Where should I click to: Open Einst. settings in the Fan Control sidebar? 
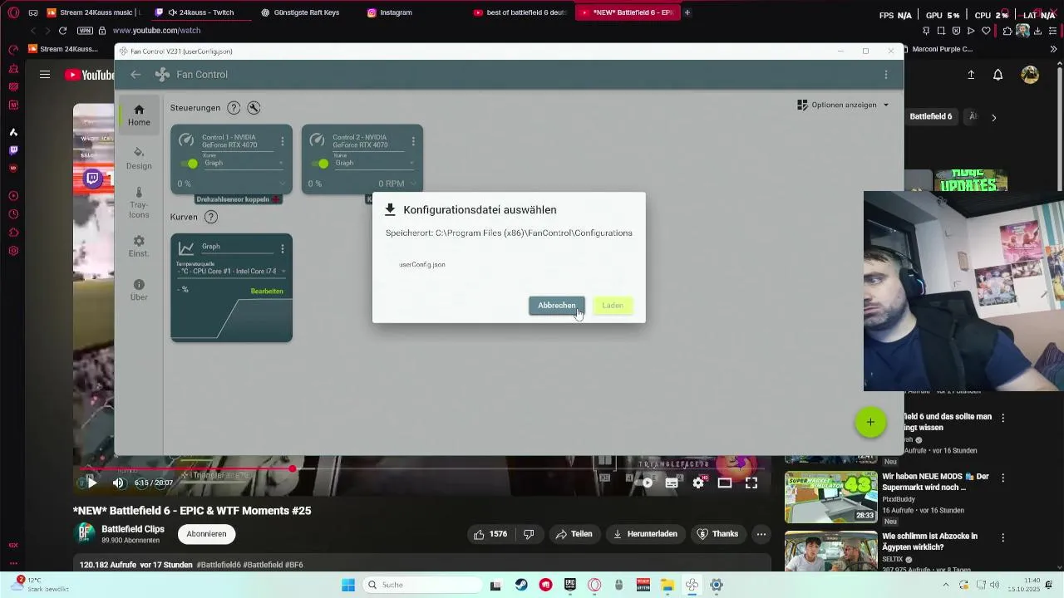(x=139, y=246)
